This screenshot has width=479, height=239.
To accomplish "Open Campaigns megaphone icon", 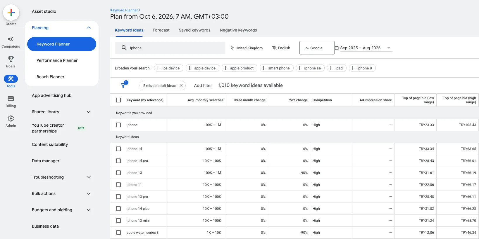I will click(11, 39).
